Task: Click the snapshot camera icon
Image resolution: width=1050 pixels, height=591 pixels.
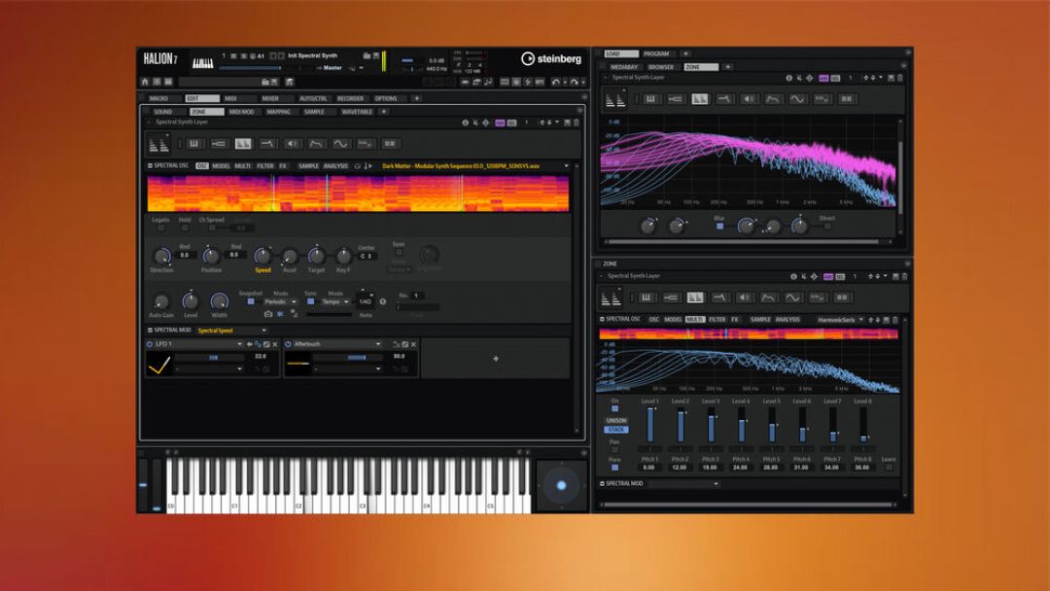Action: tap(268, 313)
